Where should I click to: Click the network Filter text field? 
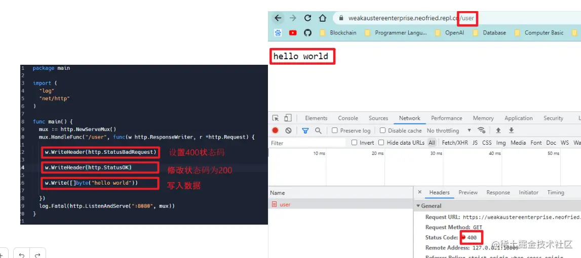pyautogui.click(x=308, y=143)
